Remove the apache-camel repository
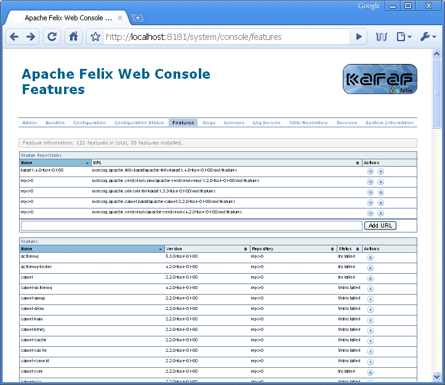Viewport: 445px width, 385px height. [380, 203]
